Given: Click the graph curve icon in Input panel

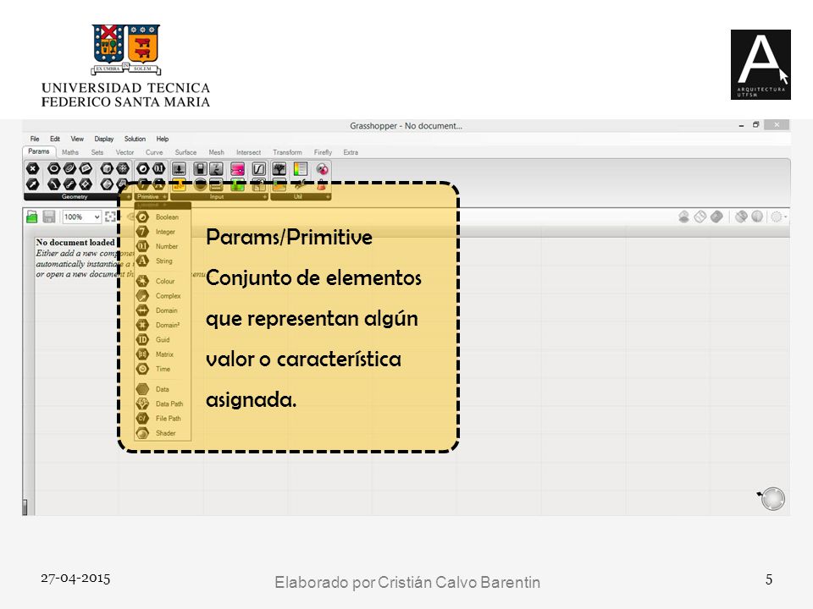Looking at the screenshot, I should [x=259, y=169].
